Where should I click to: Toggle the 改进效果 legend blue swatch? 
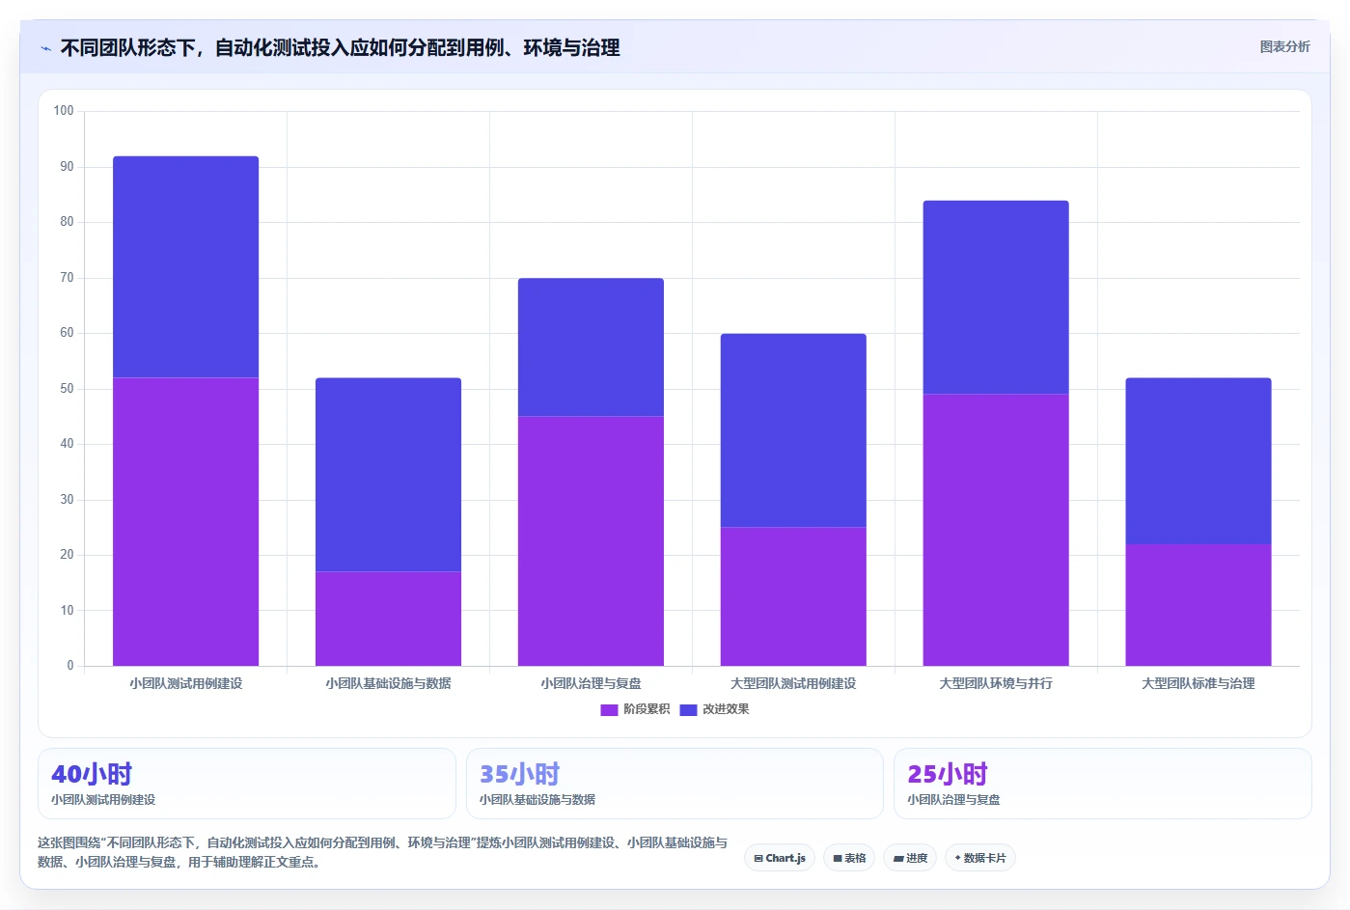coord(688,709)
